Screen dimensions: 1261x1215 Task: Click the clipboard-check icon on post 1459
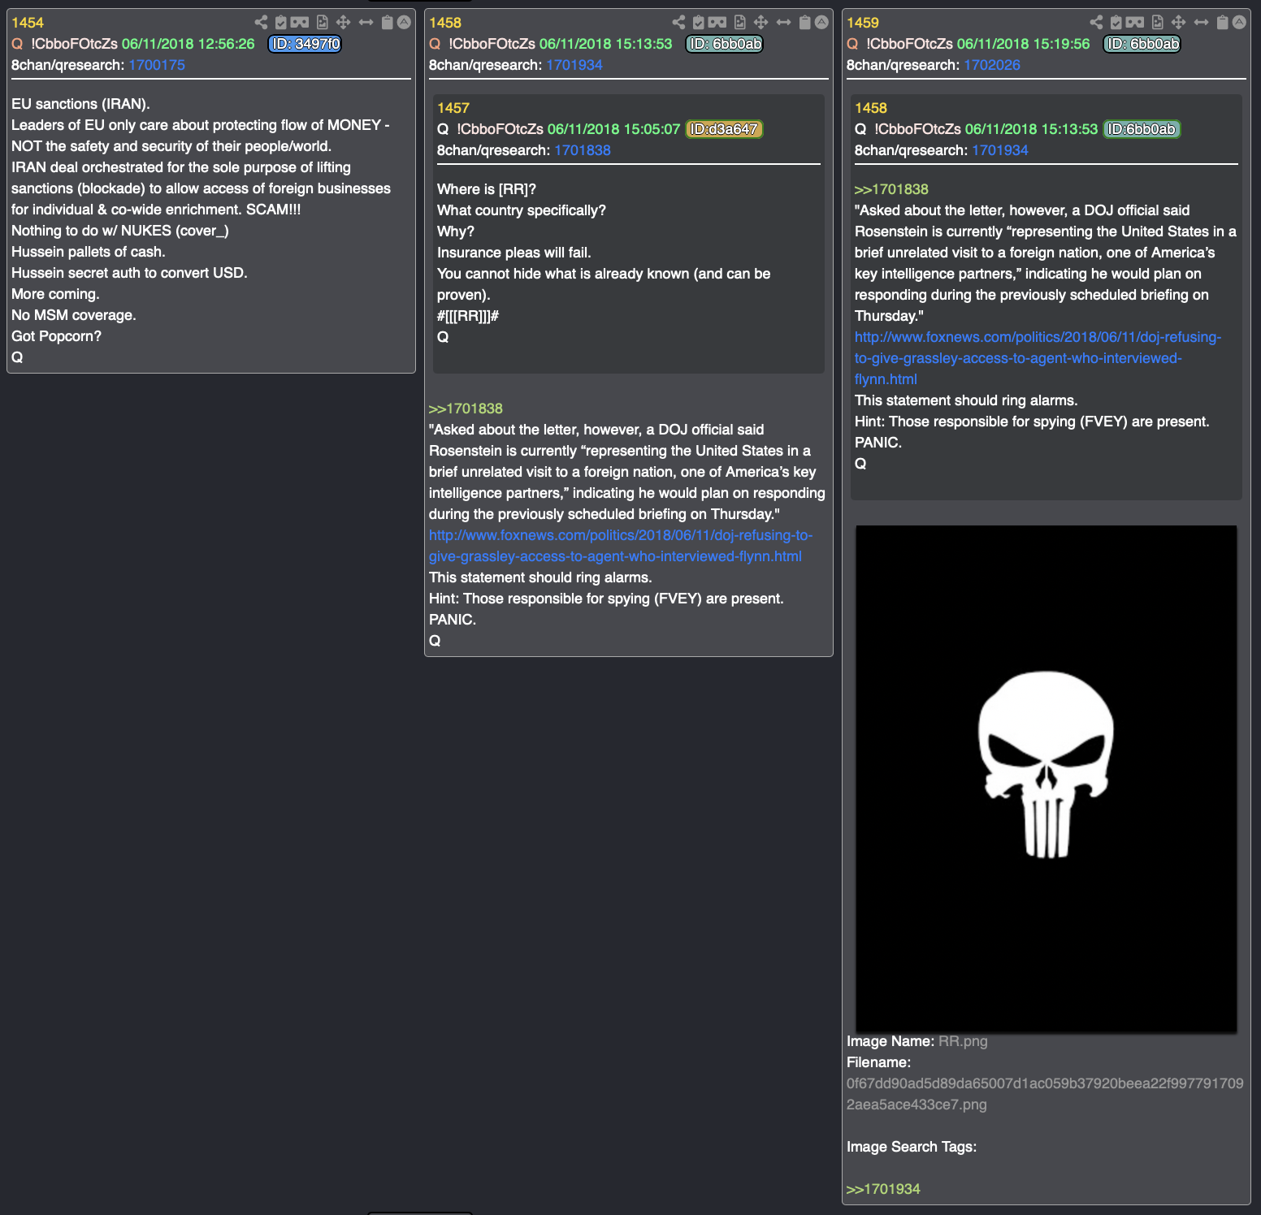[x=1116, y=23]
